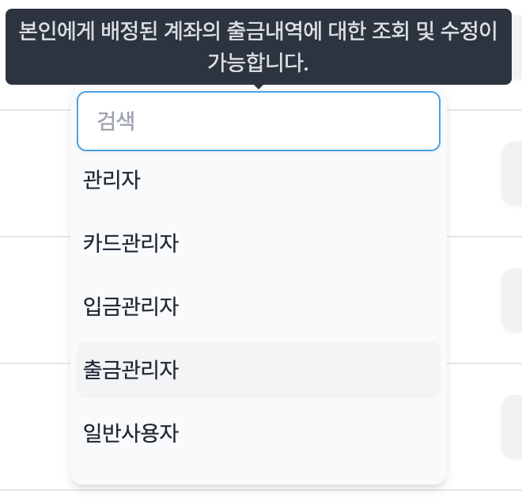The width and height of the screenshot is (522, 502).
Task: Set role to general user 일반사용자
Action: (131, 433)
